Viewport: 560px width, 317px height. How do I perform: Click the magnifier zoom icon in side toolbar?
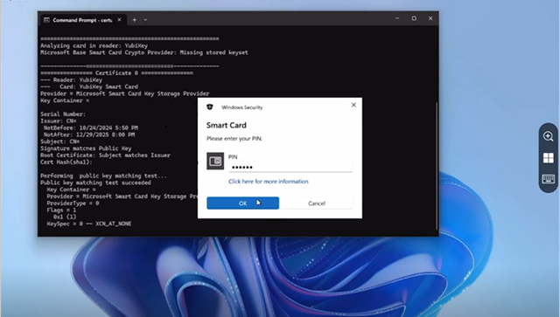point(549,136)
